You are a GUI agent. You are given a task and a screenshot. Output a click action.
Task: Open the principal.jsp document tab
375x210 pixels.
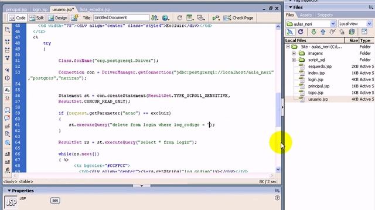coord(16,9)
